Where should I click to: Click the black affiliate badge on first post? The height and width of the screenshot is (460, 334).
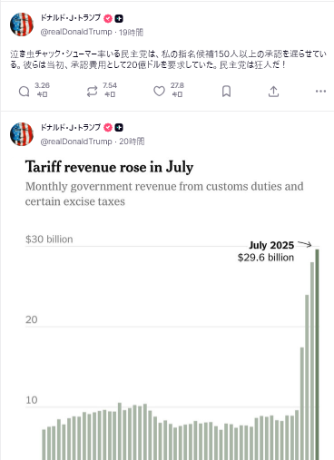coord(119,18)
